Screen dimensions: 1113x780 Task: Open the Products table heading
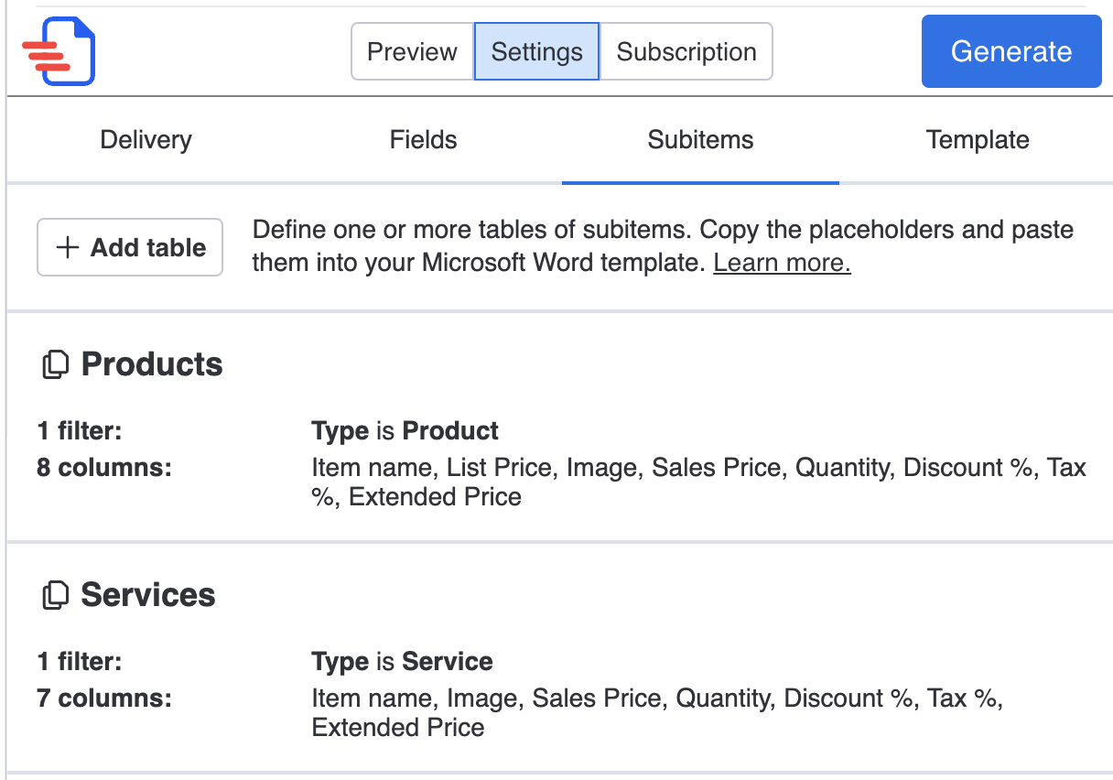pyautogui.click(x=152, y=364)
